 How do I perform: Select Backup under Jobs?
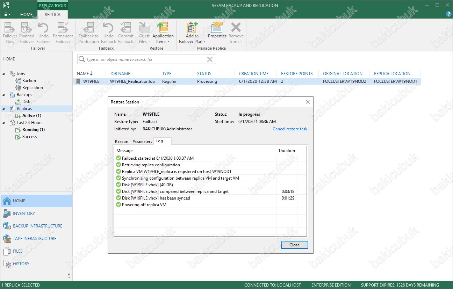[29, 81]
